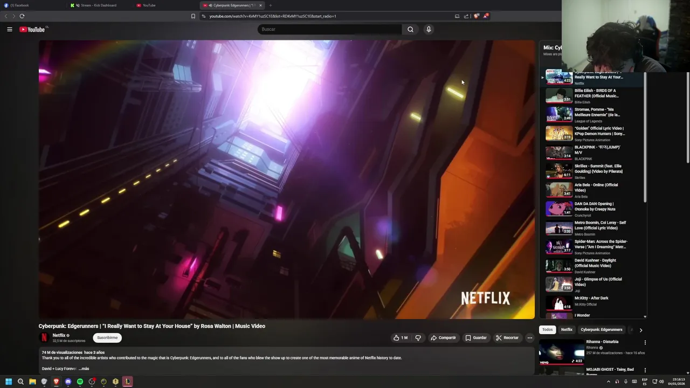Play David Kushner - Daylight item
690x388 pixels.
pos(592,266)
